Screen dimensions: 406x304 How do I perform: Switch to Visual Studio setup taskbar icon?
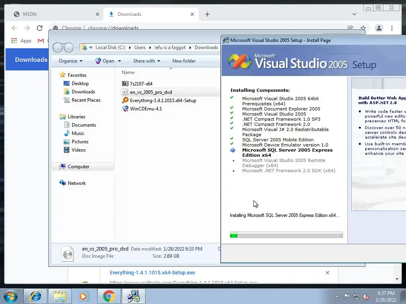(x=134, y=296)
